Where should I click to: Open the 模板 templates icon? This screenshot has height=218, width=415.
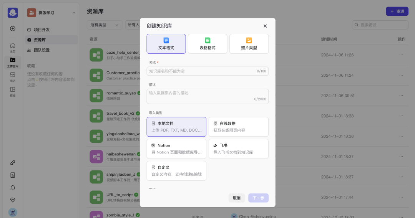(13, 92)
